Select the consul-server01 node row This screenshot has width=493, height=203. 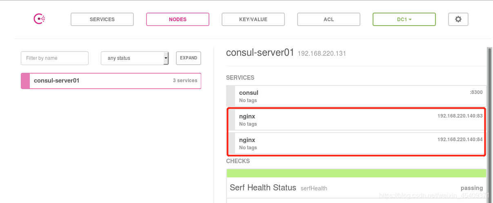[x=111, y=81]
